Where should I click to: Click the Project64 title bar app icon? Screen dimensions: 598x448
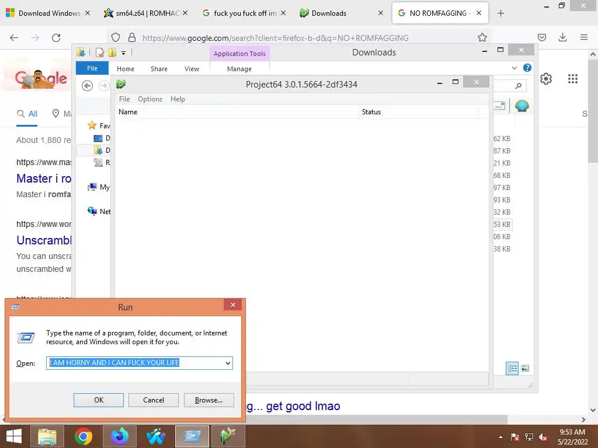121,84
